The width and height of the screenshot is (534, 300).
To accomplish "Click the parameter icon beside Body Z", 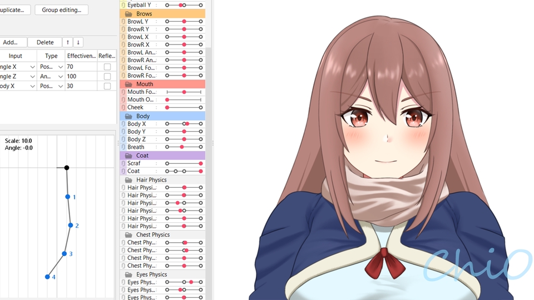I will tap(123, 139).
